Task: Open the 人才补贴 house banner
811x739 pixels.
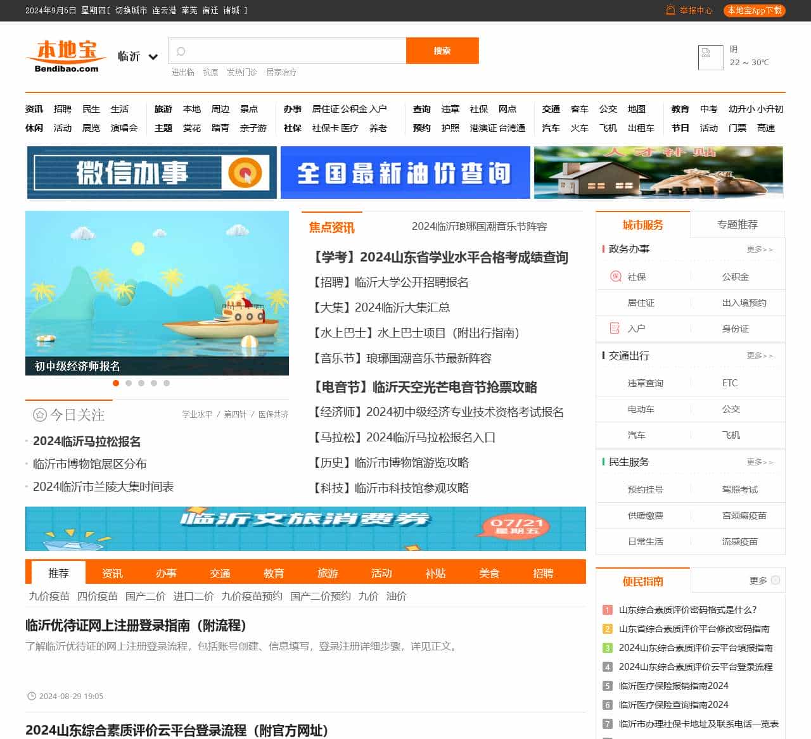Action: tap(658, 172)
